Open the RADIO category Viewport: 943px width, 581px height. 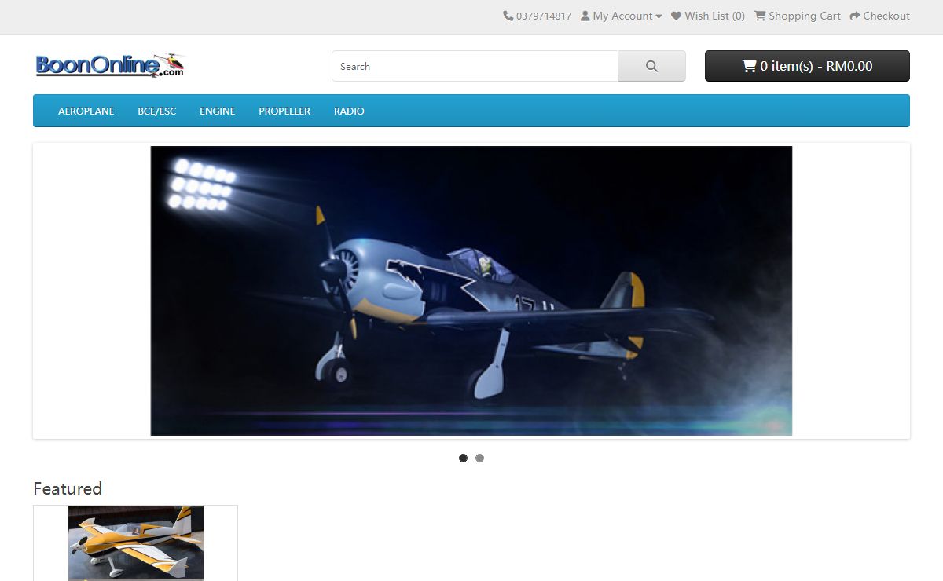(x=349, y=111)
